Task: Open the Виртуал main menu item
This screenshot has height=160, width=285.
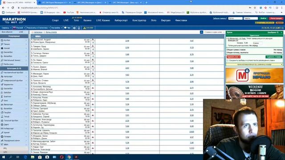Action: (x=166, y=20)
